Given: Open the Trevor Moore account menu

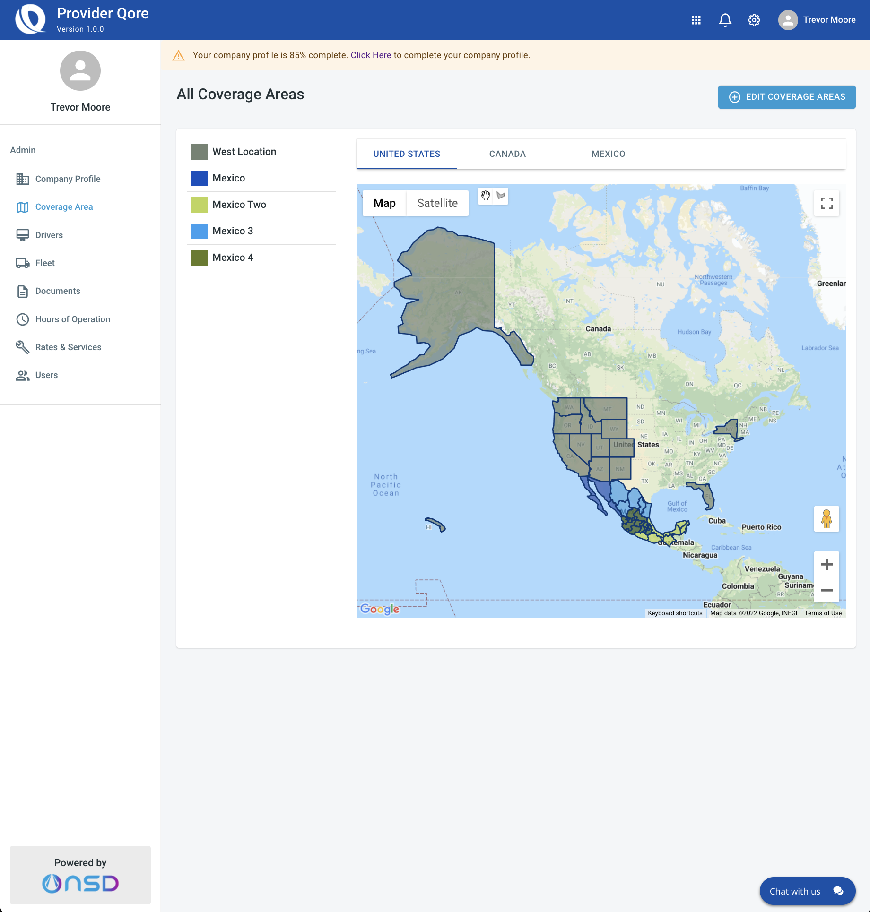Looking at the screenshot, I should point(817,20).
